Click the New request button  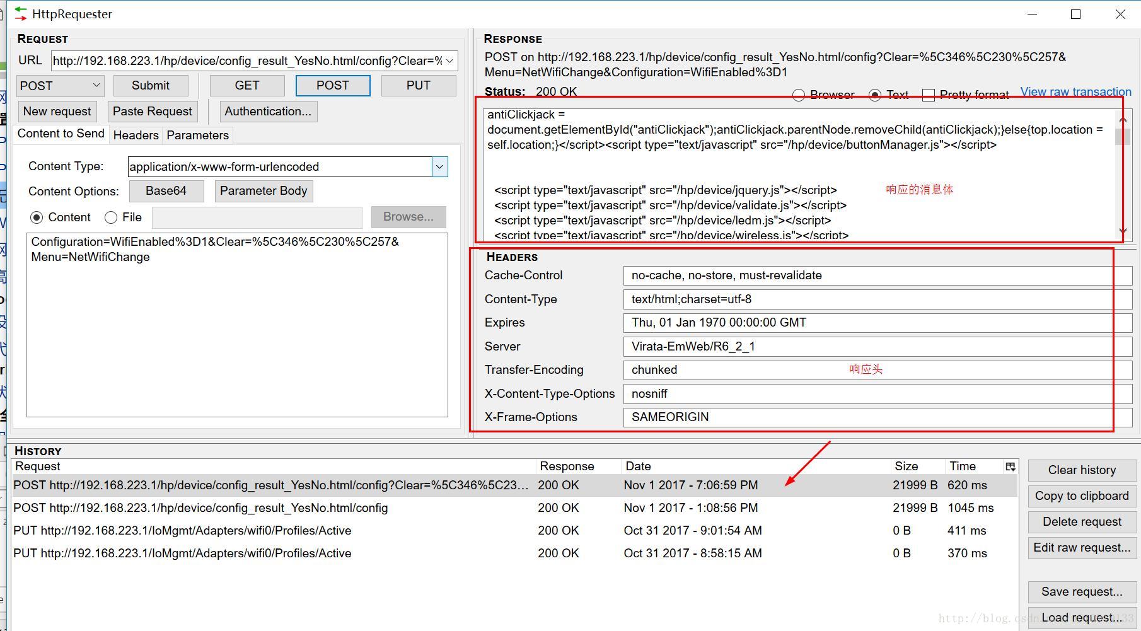pyautogui.click(x=57, y=112)
